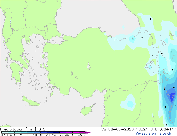Click the "45" legend scale label
The image size is (177, 136).
(x=80, y=135)
